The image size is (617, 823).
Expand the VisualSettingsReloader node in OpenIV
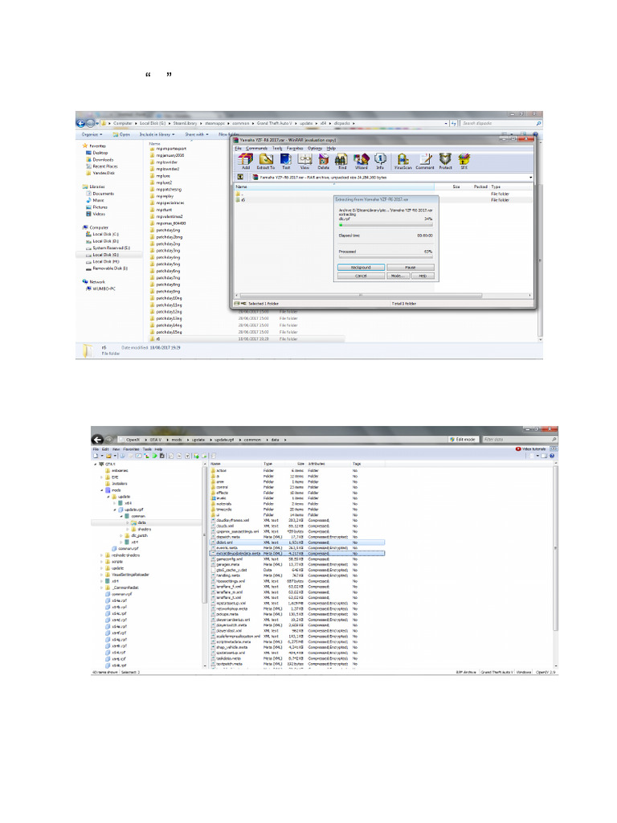point(102,575)
